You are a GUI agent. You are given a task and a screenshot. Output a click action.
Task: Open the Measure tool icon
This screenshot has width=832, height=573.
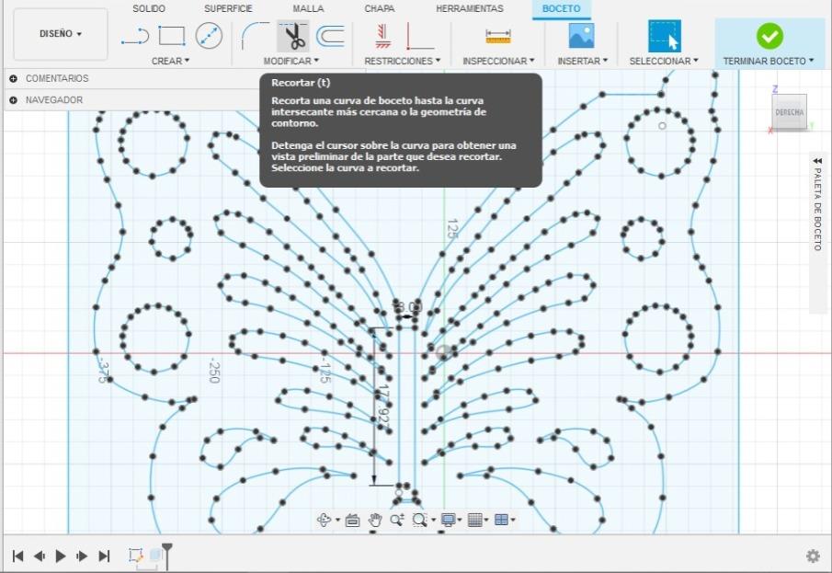point(497,36)
